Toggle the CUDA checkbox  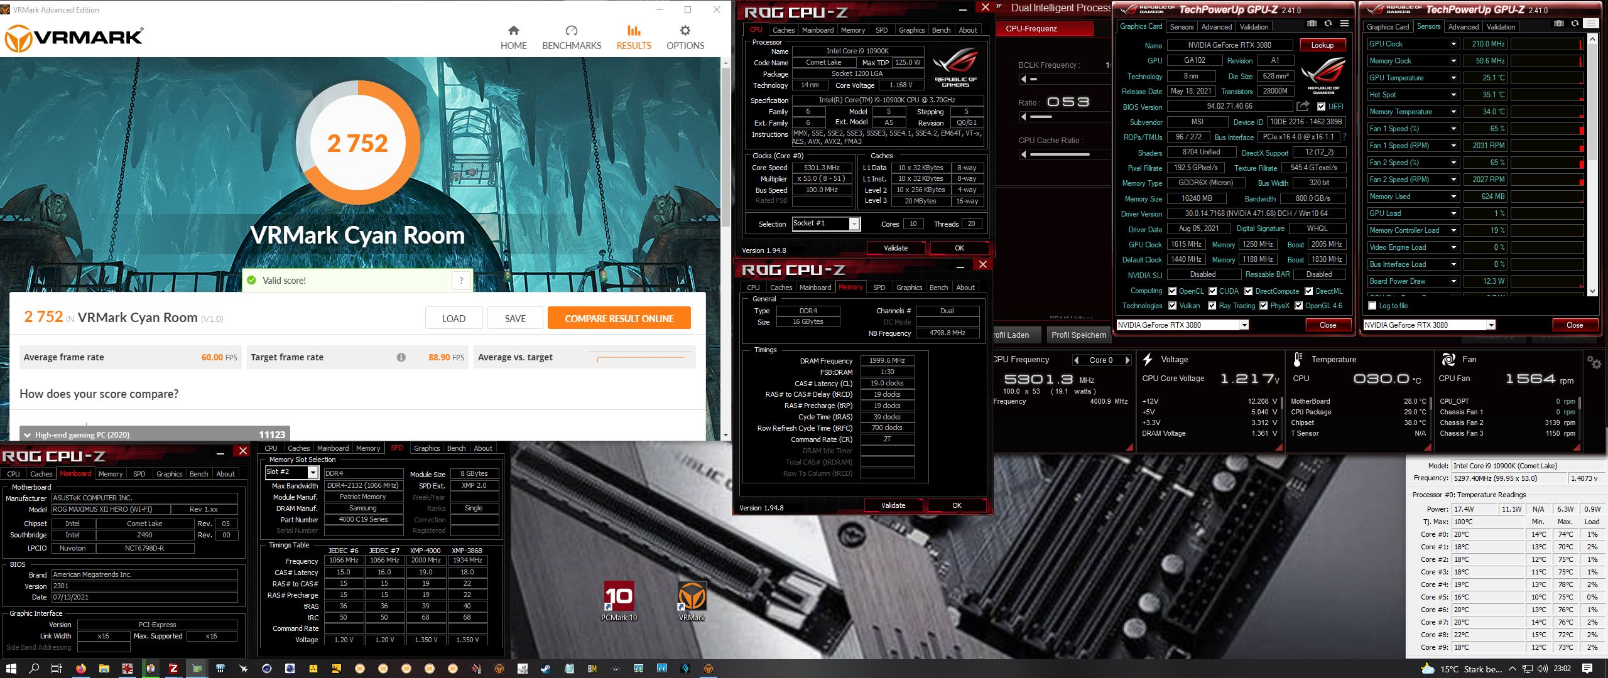pos(1212,291)
